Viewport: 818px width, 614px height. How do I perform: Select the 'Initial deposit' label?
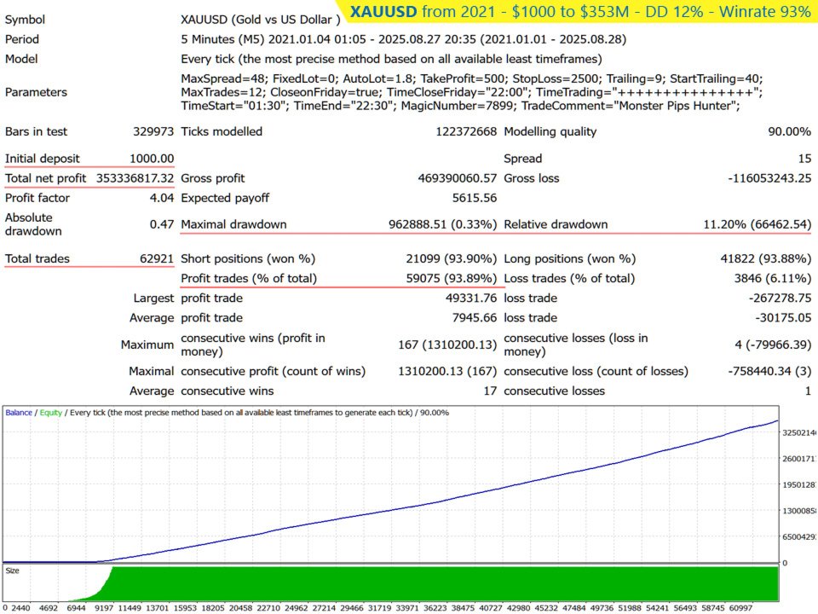[43, 159]
